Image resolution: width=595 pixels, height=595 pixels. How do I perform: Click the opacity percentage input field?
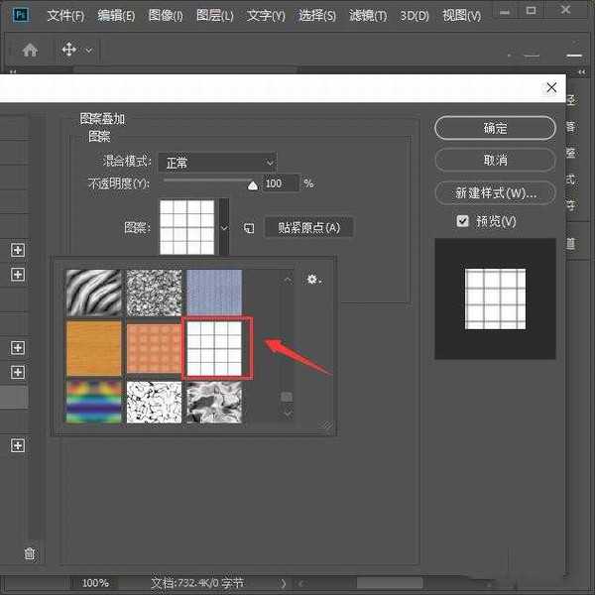coord(280,183)
